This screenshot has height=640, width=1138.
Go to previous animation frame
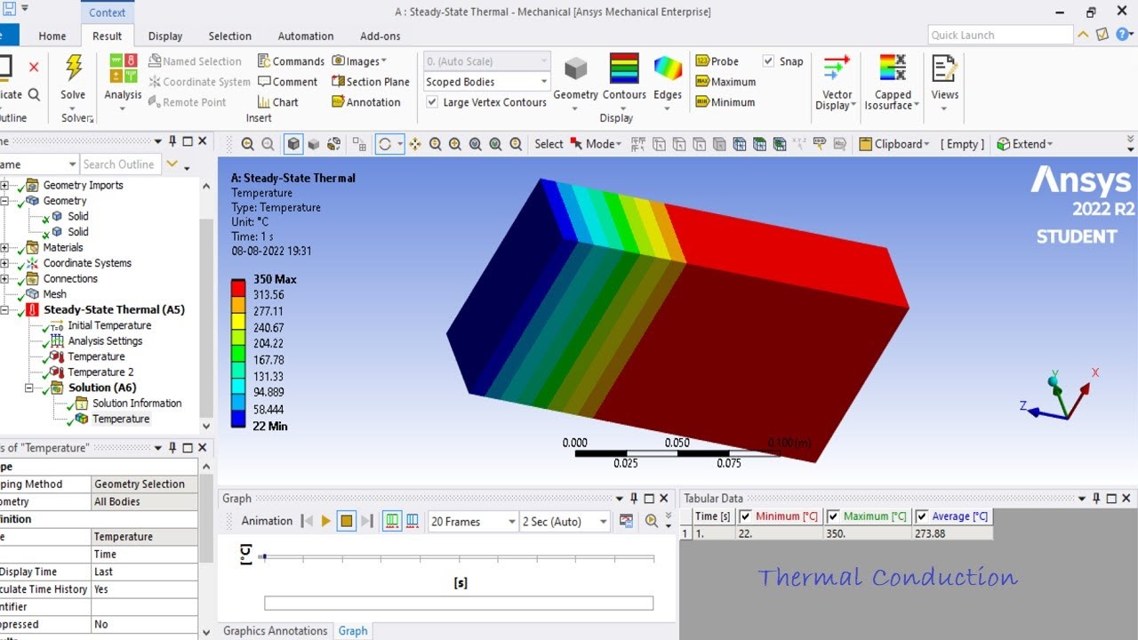[x=307, y=521]
